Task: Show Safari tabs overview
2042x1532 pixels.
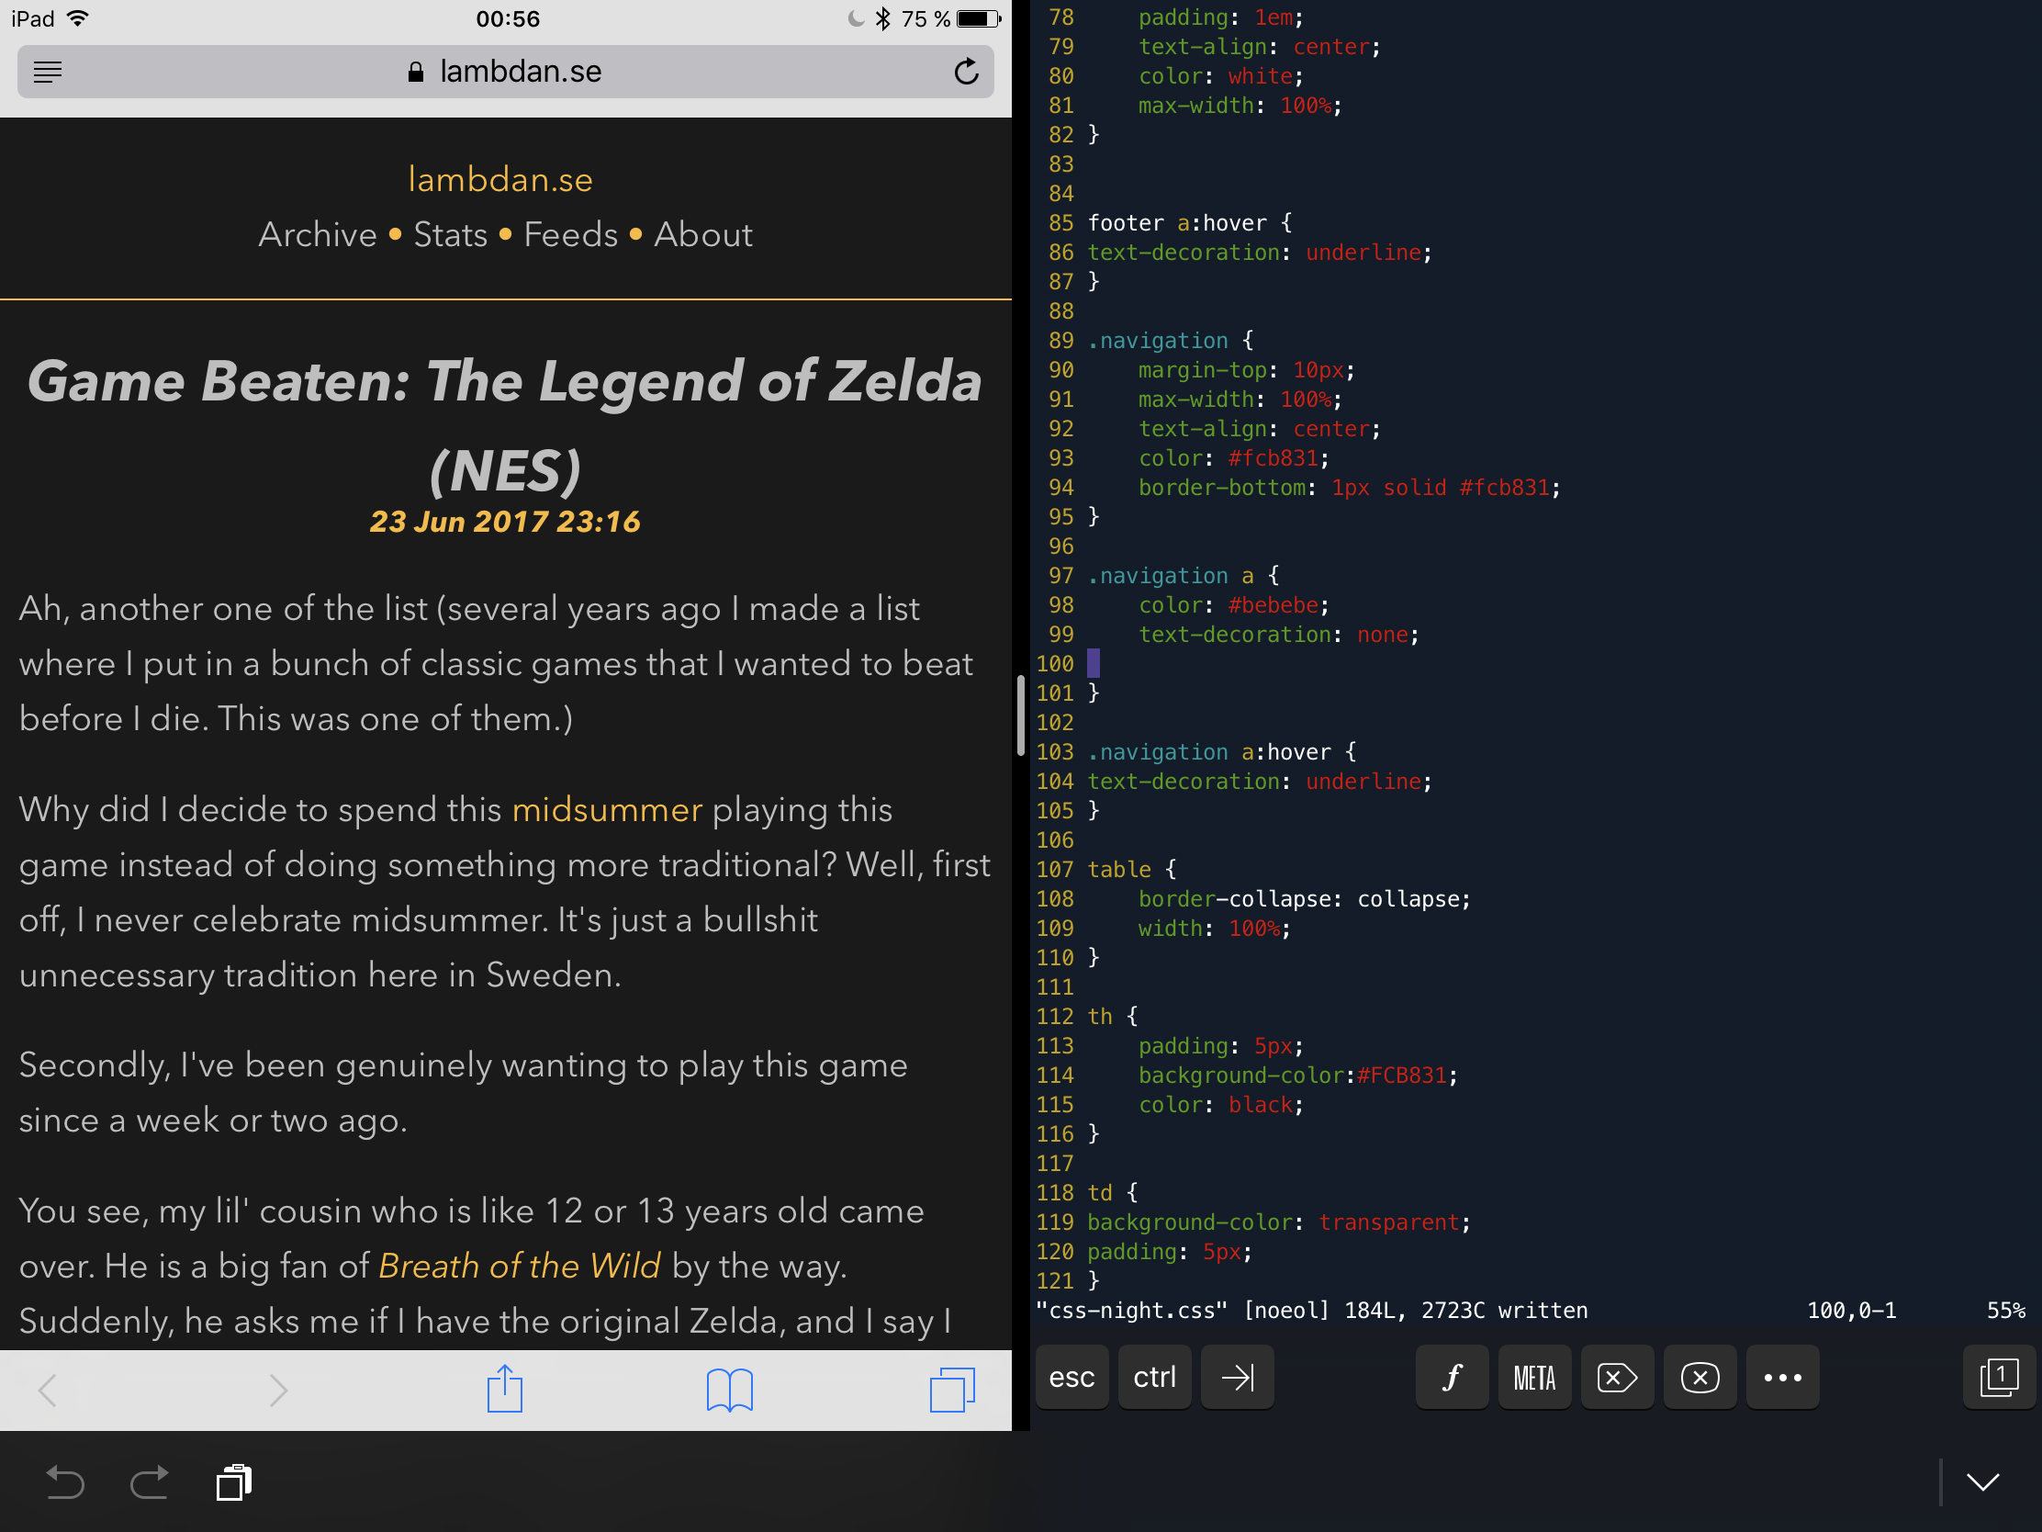Action: click(x=952, y=1390)
